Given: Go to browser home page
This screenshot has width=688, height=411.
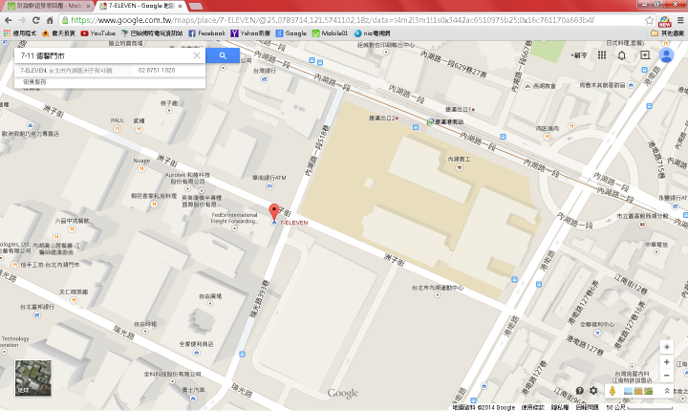Looking at the screenshot, I should (x=50, y=20).
